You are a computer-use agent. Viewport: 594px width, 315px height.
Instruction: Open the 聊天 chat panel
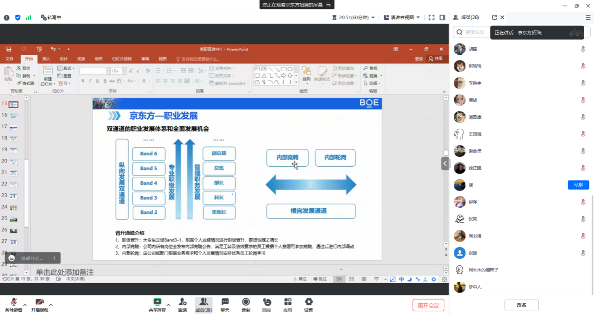click(225, 305)
